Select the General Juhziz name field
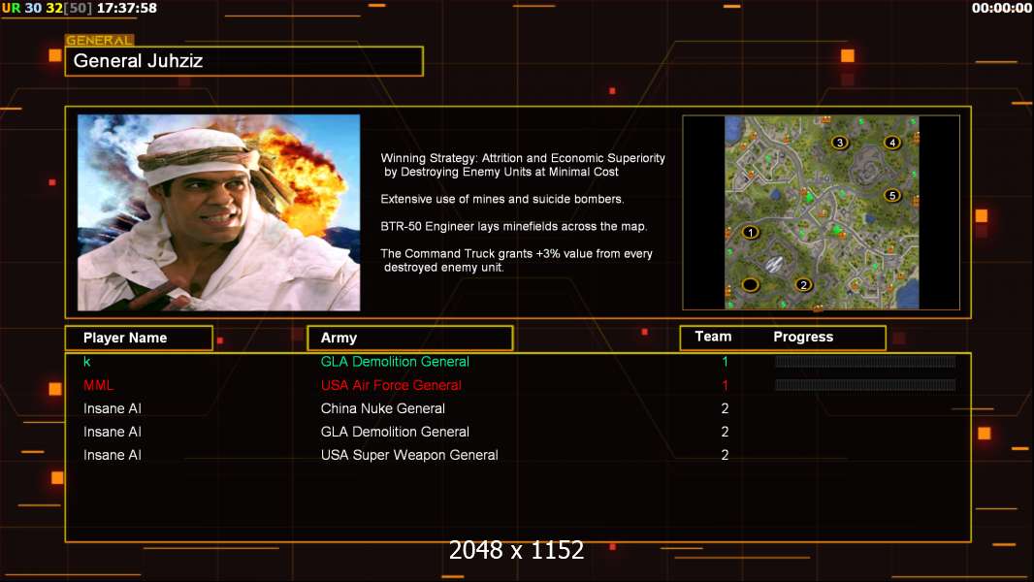 244,61
